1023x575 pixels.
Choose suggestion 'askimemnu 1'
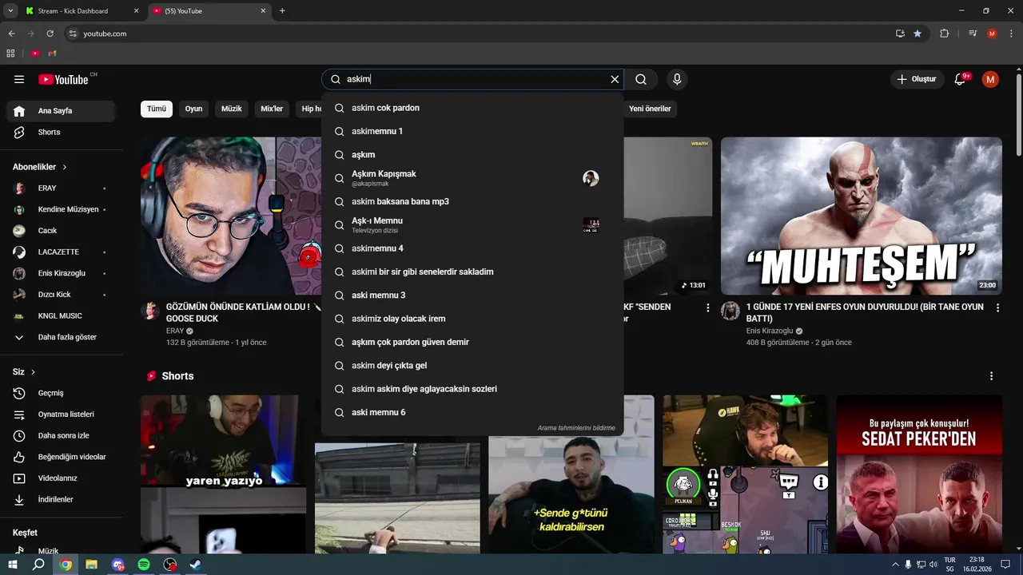(472, 131)
